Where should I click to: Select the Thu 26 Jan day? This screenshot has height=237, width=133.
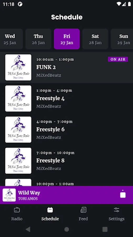click(x=38, y=39)
